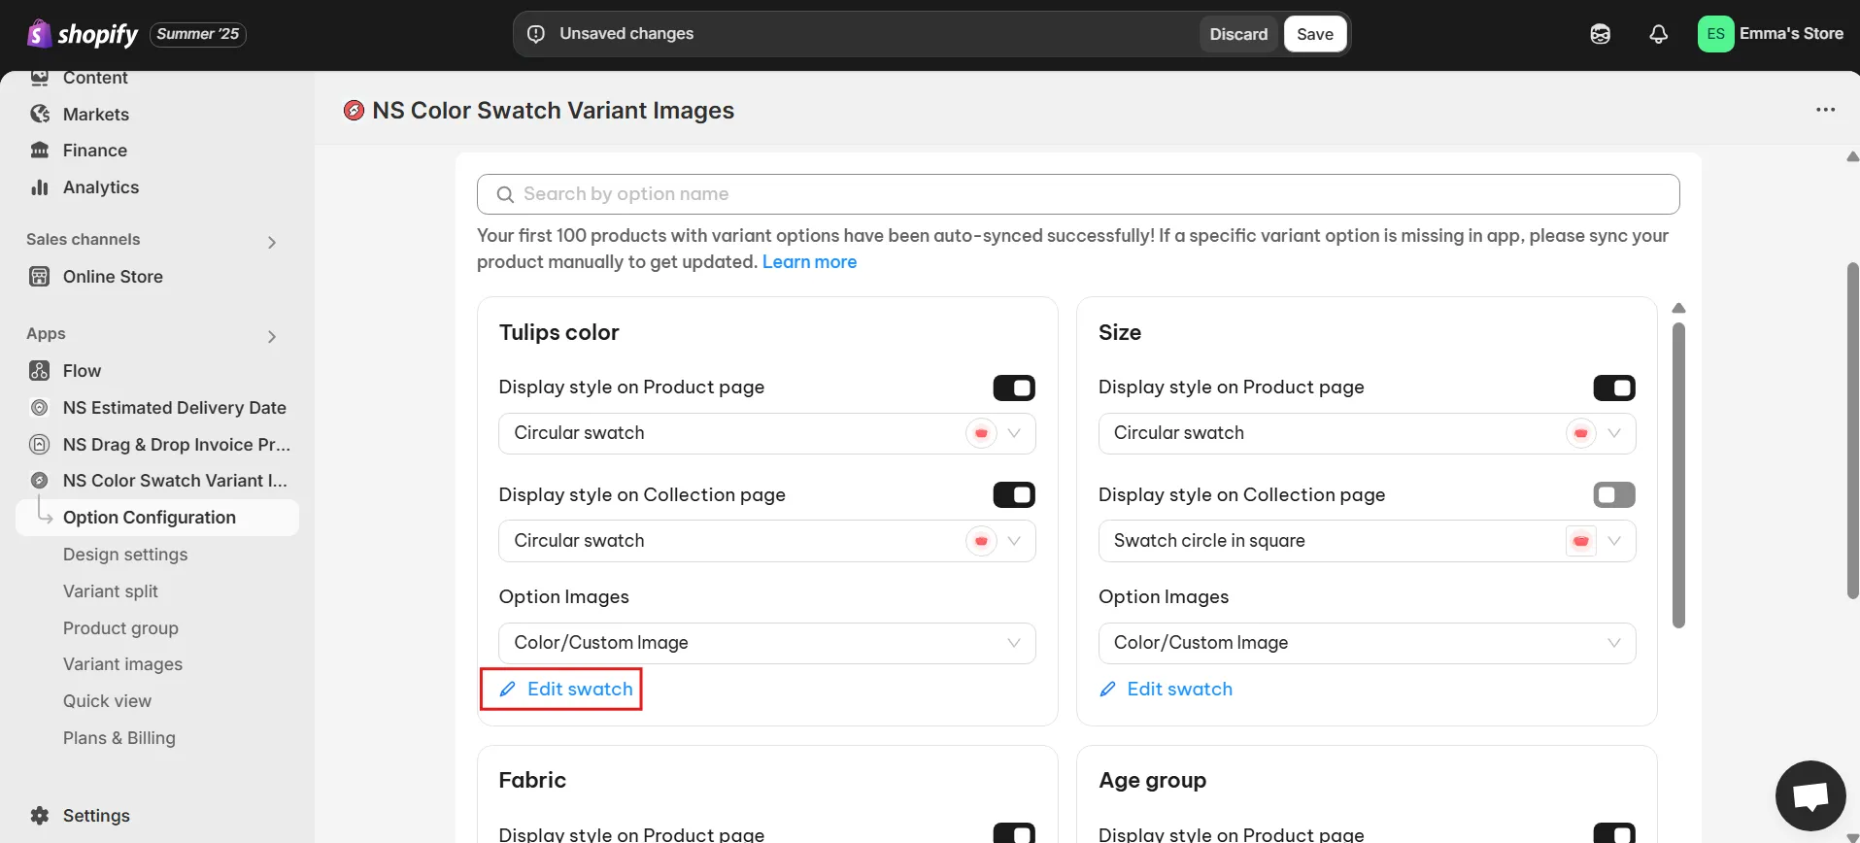
Task: Click the inner scrollbar up arrow
Action: (x=1678, y=308)
